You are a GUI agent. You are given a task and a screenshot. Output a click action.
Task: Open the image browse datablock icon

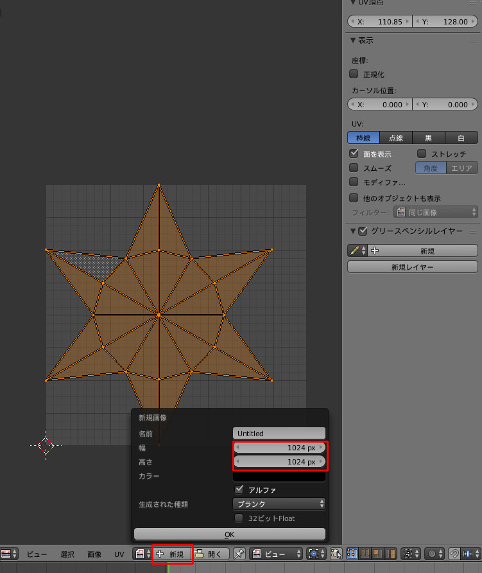[142, 554]
